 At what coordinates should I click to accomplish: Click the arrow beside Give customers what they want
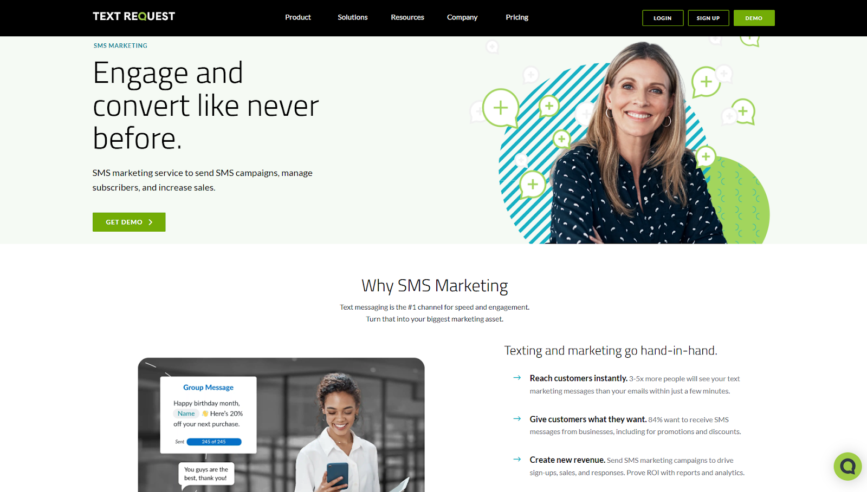coord(517,418)
